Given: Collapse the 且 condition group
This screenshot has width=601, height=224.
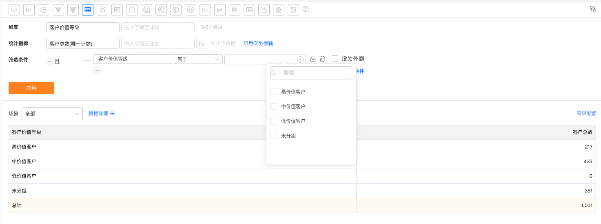Looking at the screenshot, I should point(50,61).
